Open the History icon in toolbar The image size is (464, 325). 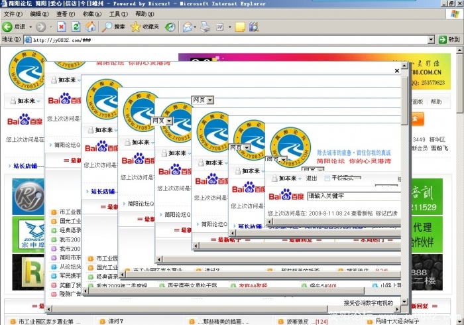170,27
